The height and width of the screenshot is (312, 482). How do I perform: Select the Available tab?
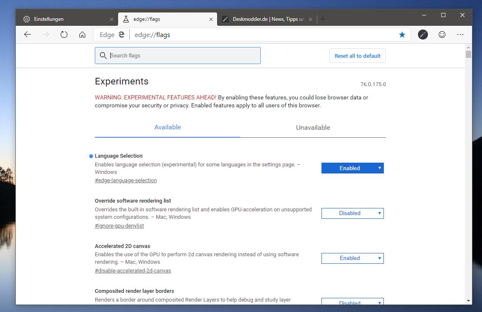(168, 127)
